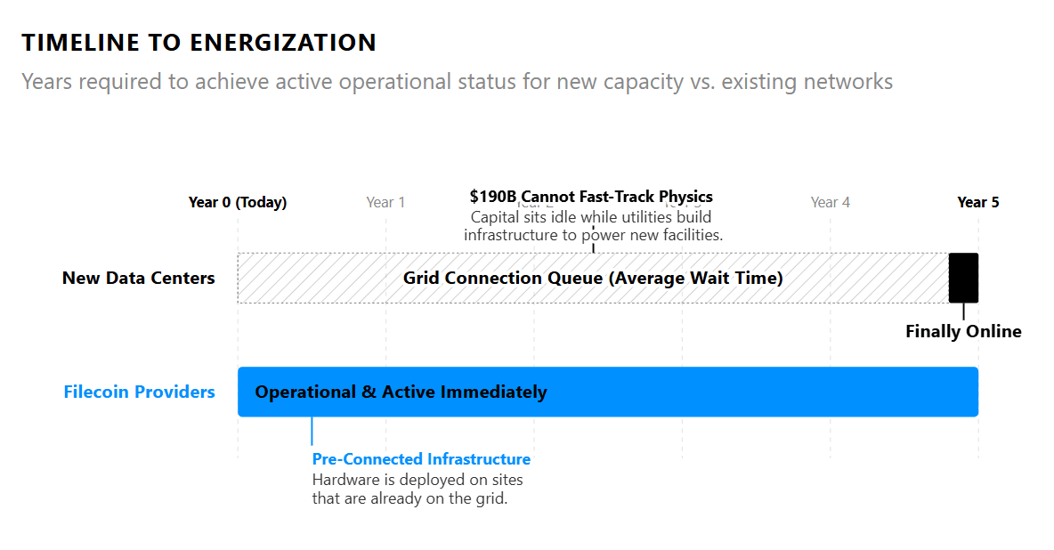Viewport: 1054px width, 550px height.
Task: Click the 'Hardware is deployed on sites' description
Action: [418, 489]
